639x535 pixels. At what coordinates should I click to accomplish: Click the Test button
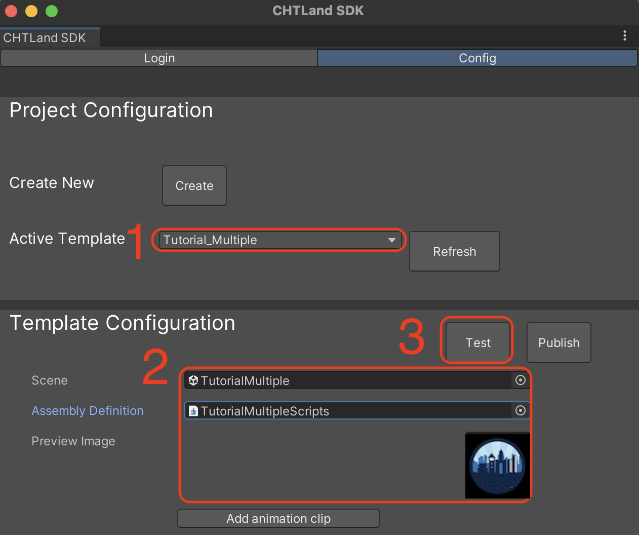[x=478, y=342]
